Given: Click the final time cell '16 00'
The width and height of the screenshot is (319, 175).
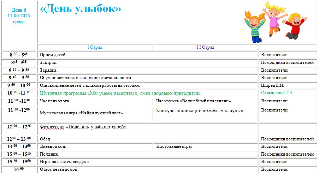Looking at the screenshot, I should [x=19, y=169].
